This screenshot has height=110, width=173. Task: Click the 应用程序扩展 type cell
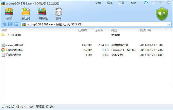click(120, 45)
